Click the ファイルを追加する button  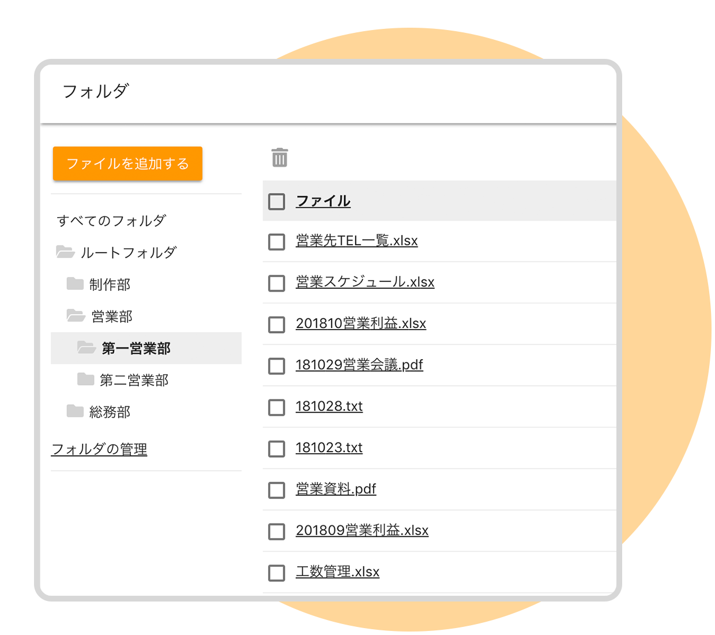pos(127,163)
